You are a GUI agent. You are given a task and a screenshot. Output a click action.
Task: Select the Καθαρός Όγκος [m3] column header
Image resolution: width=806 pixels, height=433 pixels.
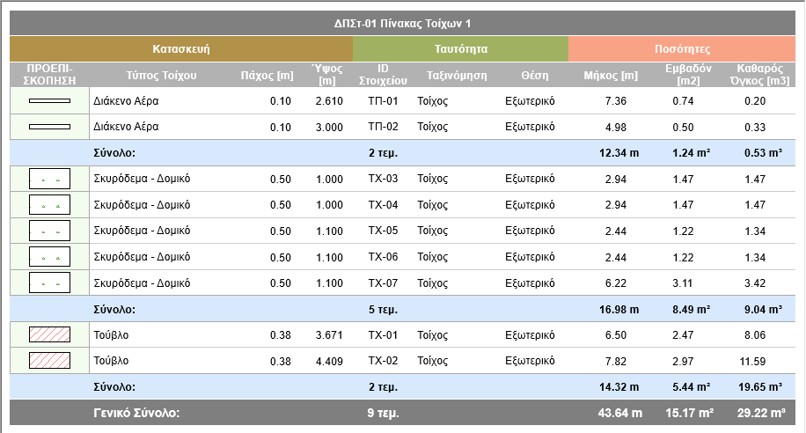[x=761, y=75]
